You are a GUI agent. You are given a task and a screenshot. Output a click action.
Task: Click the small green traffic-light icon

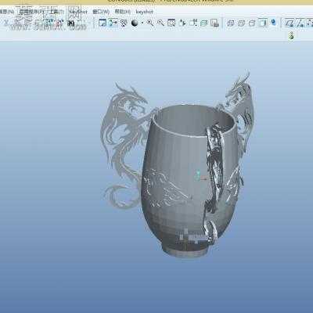(x=291, y=35)
